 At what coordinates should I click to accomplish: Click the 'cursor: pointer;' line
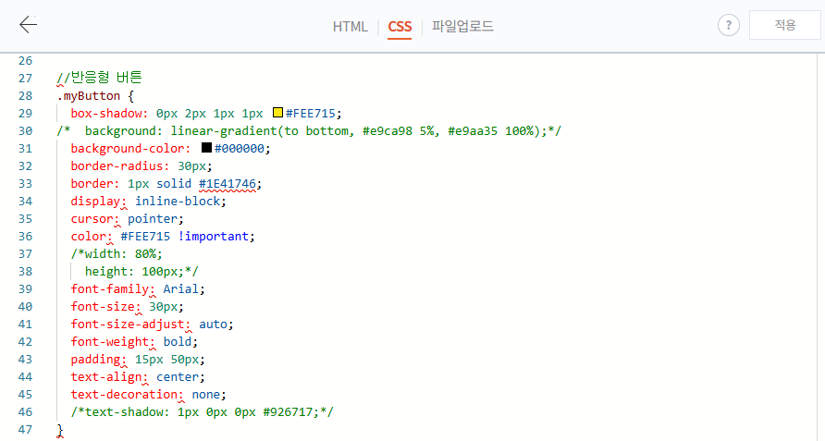[x=127, y=219]
